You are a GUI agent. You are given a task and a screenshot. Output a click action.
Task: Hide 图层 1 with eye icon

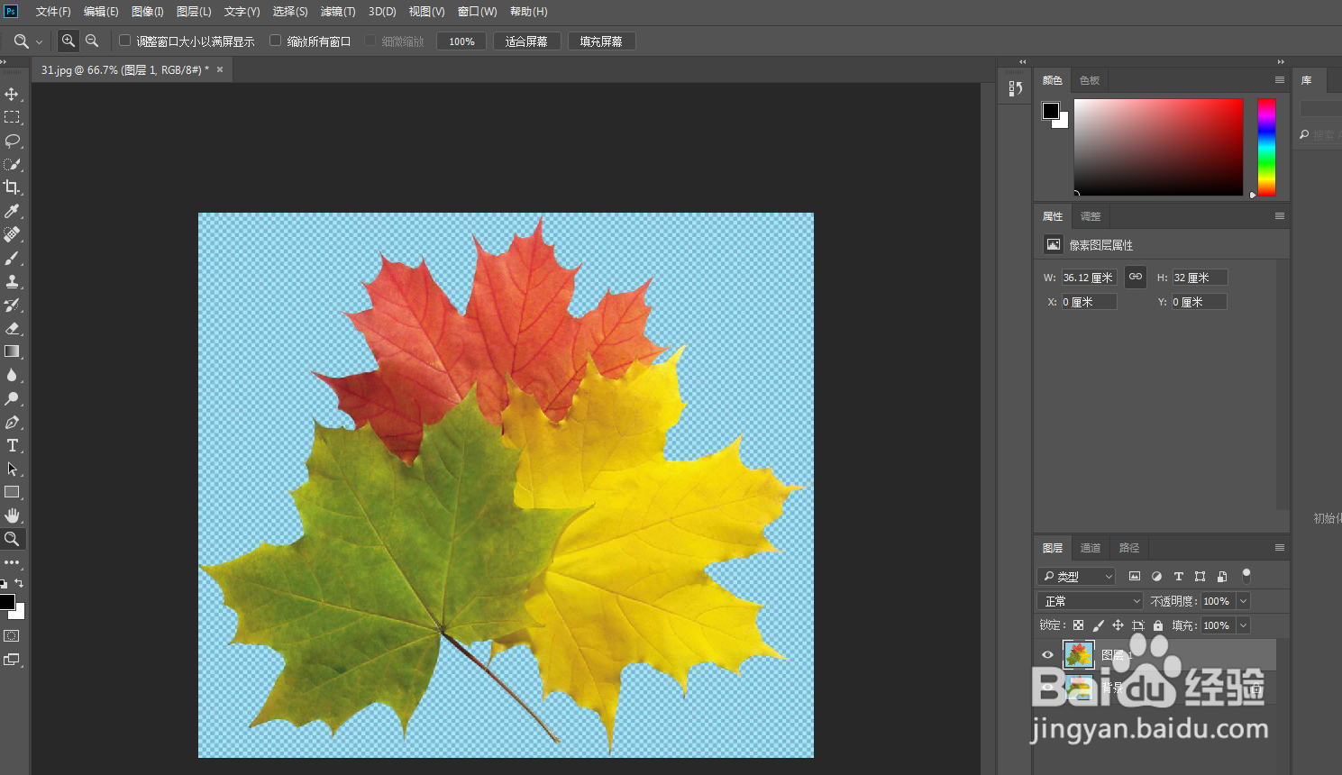click(1047, 655)
